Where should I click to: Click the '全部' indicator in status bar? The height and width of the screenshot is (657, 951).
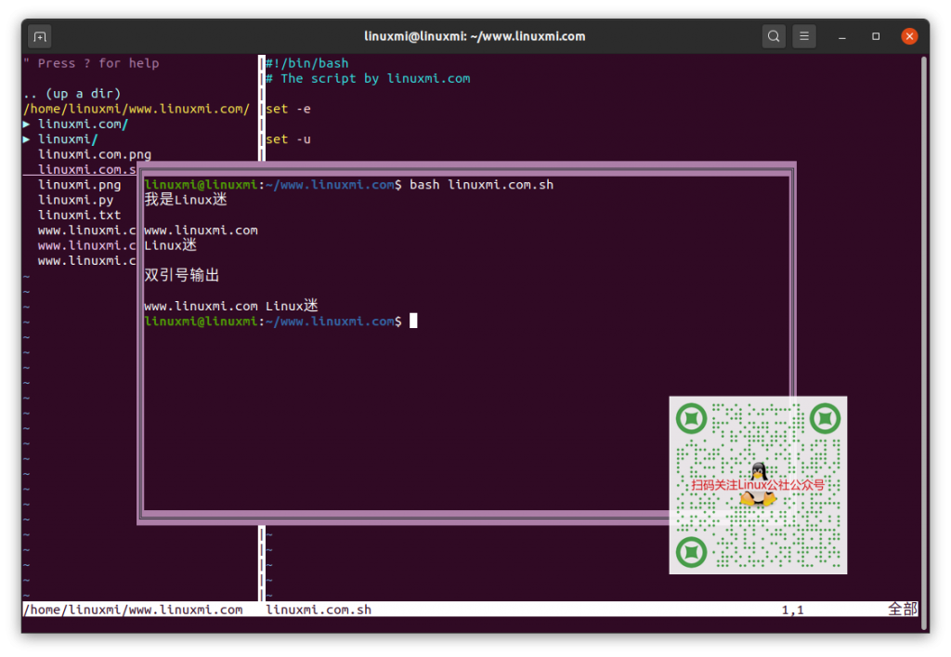pyautogui.click(x=903, y=609)
